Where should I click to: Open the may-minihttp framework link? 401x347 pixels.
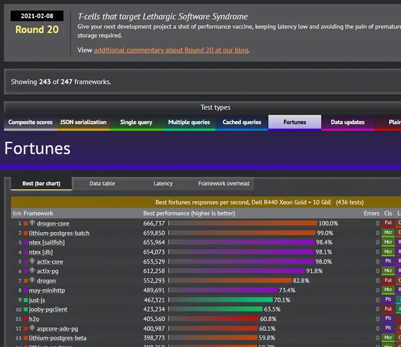pos(47,290)
